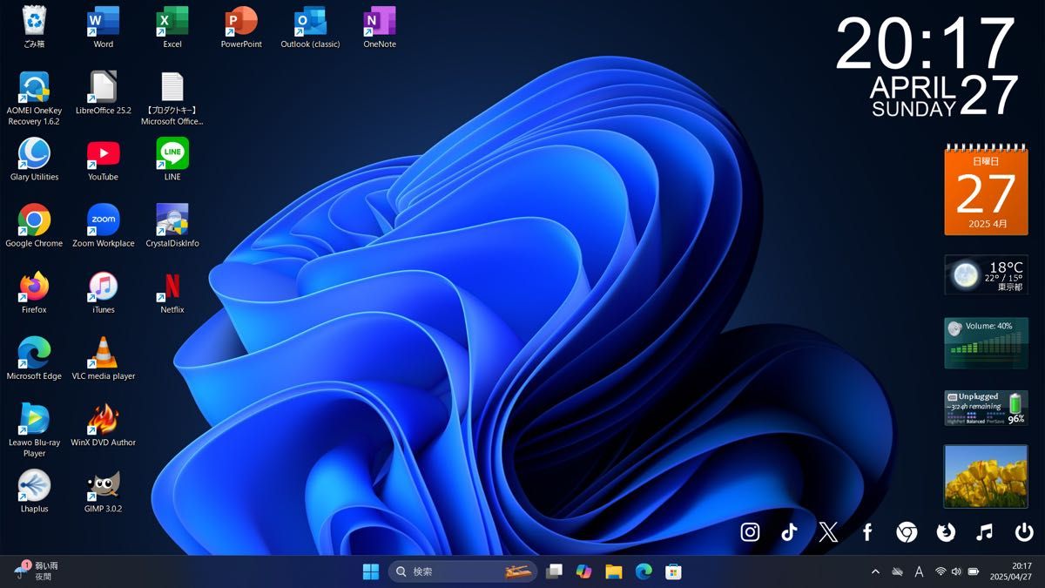Open the Excel desktop shortcut
The width and height of the screenshot is (1045, 588).
pos(172,27)
